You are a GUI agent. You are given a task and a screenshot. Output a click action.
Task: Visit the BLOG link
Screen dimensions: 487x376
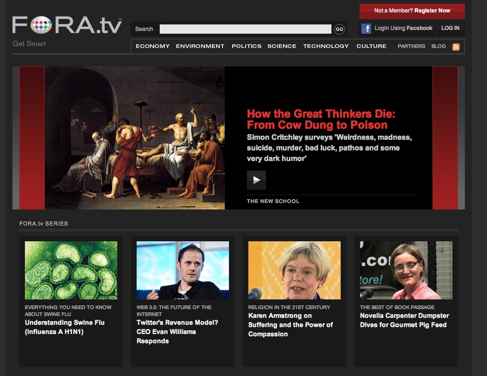tap(439, 46)
